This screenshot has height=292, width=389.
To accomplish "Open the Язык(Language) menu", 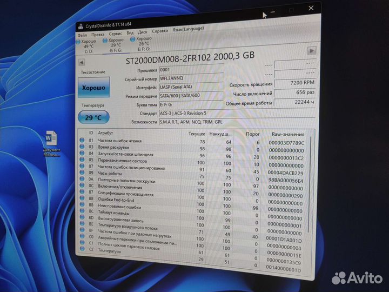I will [x=188, y=29].
